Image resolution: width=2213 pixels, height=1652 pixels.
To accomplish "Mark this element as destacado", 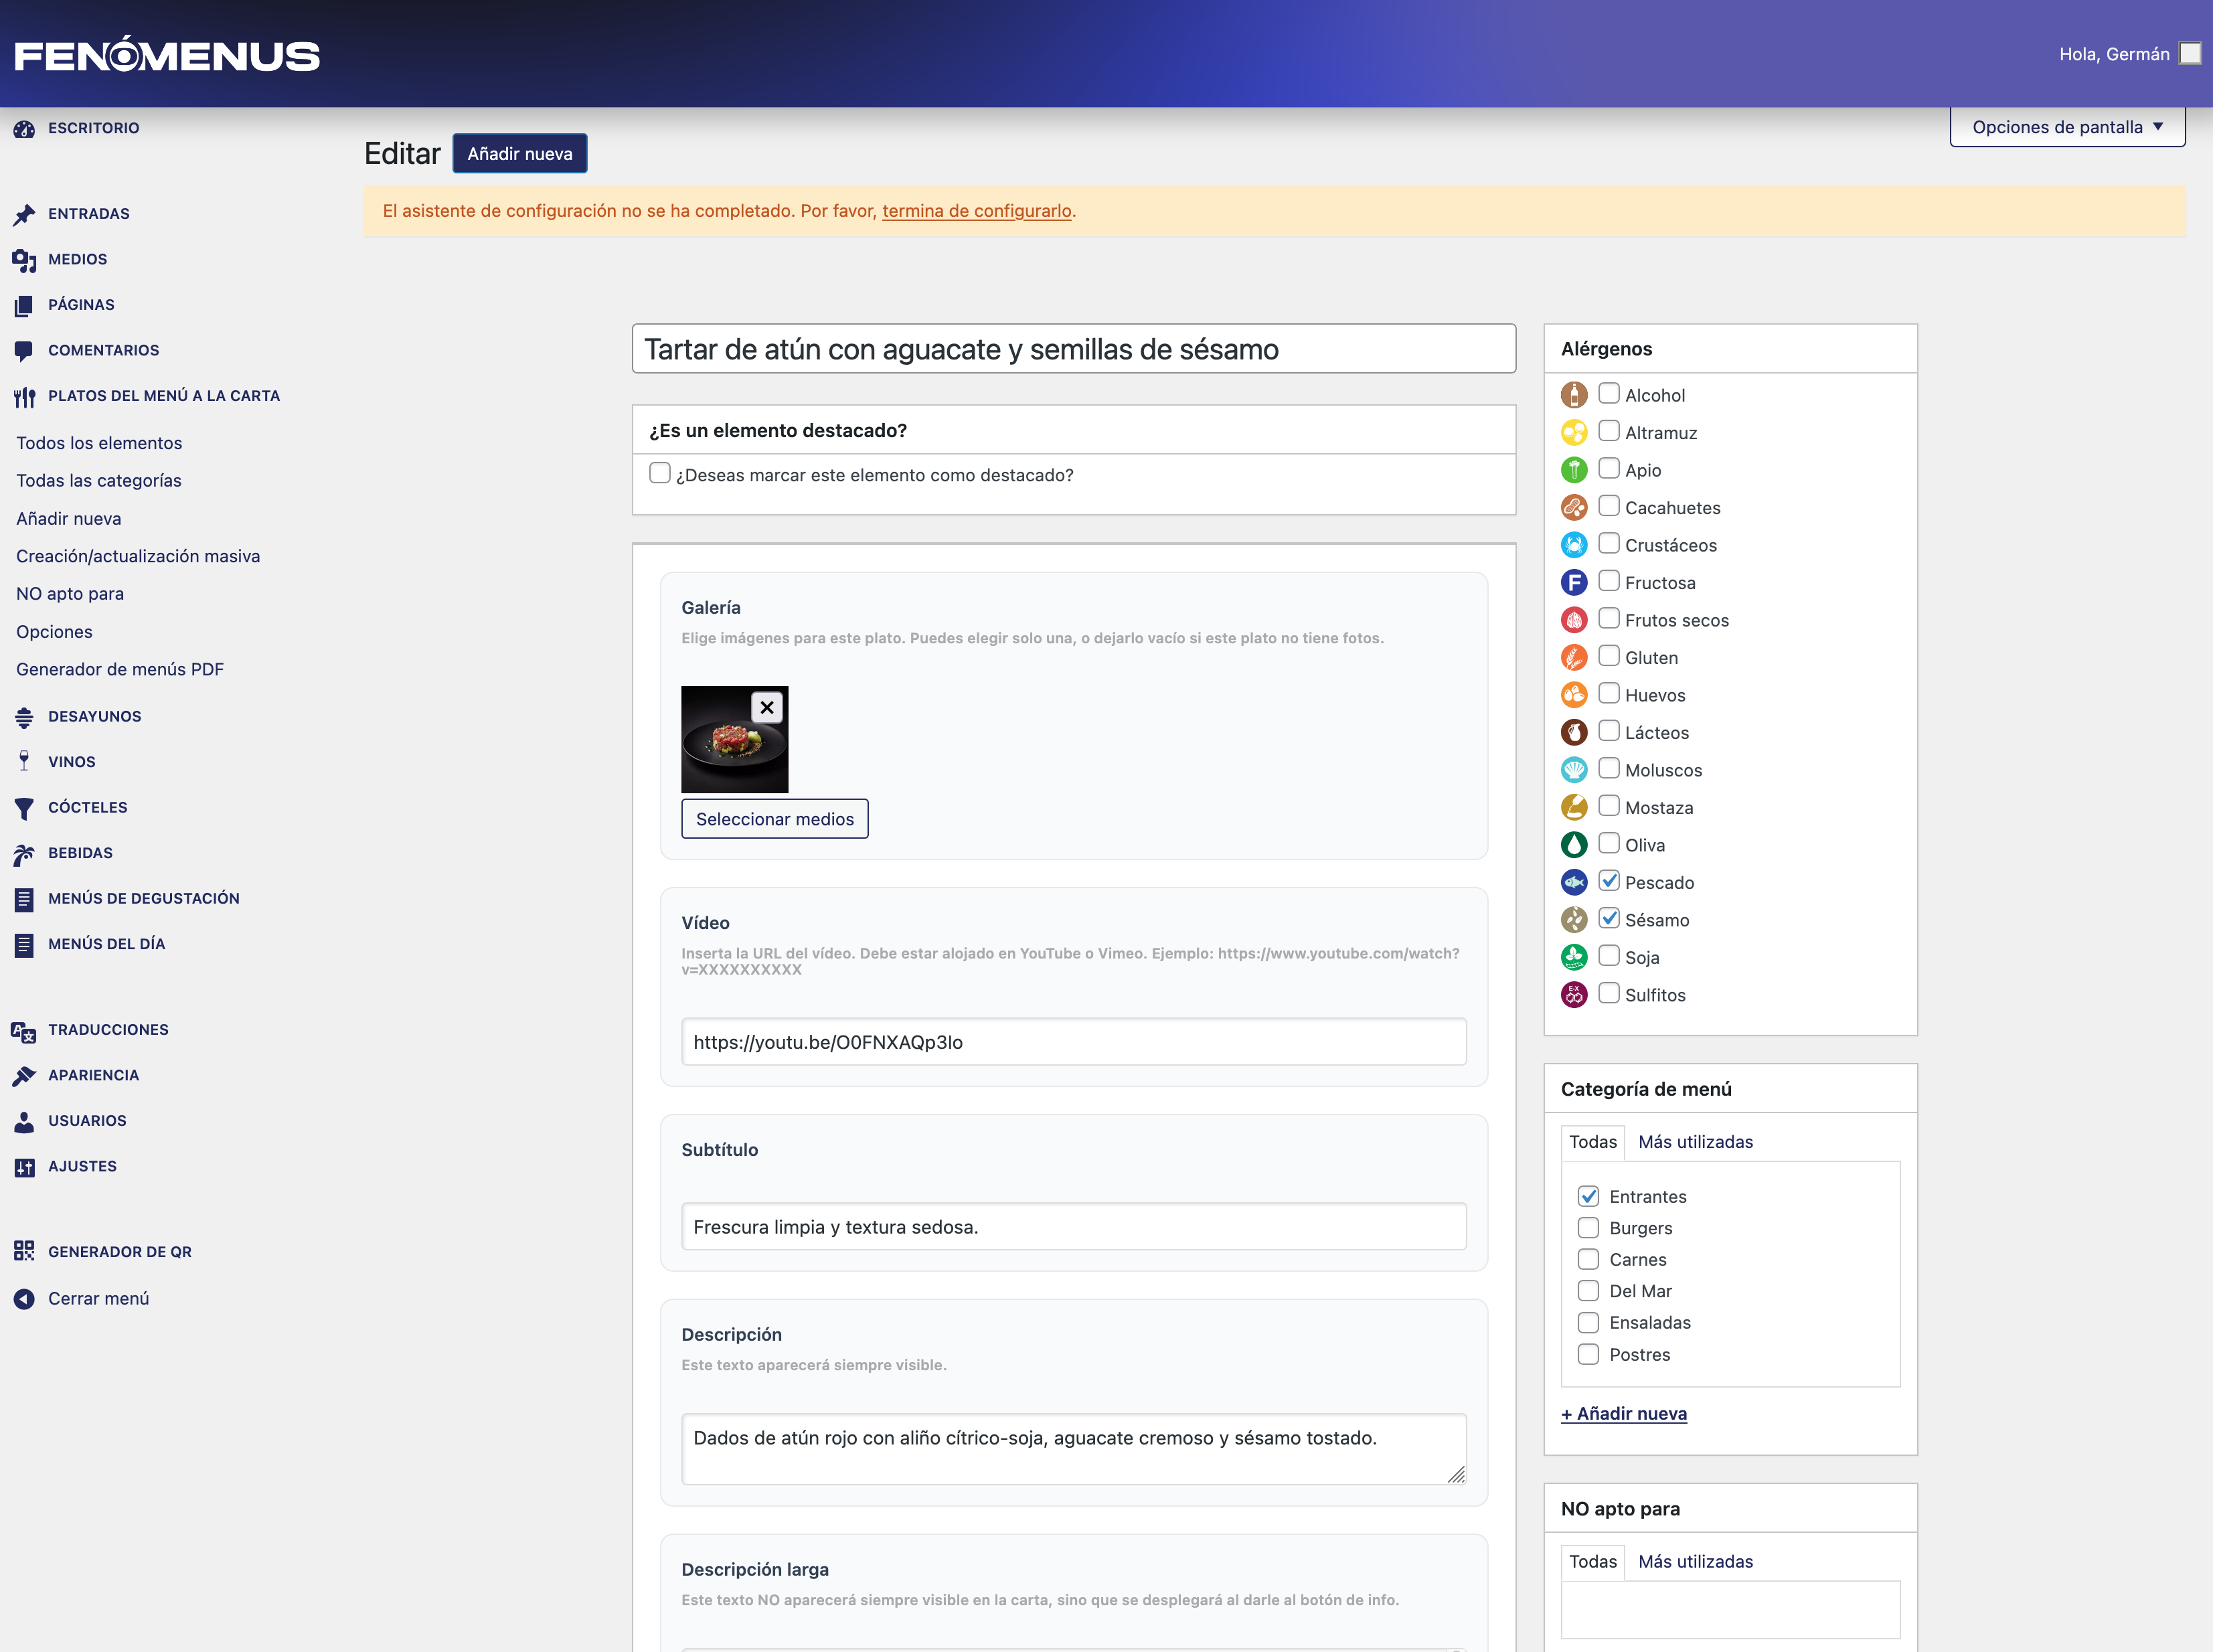I will click(x=660, y=474).
